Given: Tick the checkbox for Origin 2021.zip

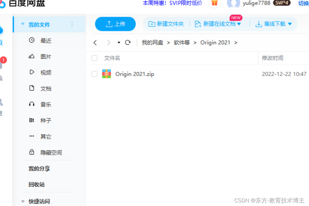Looking at the screenshot, I should coord(94,74).
